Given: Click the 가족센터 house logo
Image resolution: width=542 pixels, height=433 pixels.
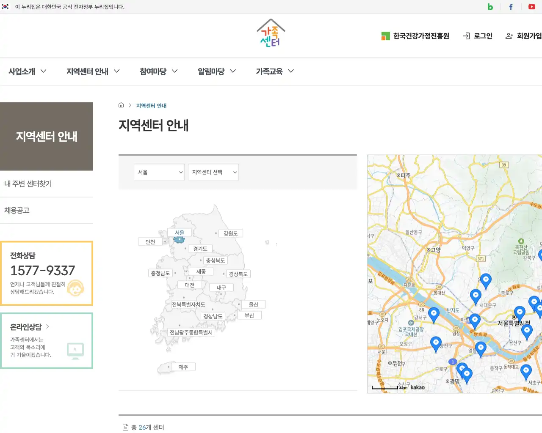Looking at the screenshot, I should coord(271,33).
